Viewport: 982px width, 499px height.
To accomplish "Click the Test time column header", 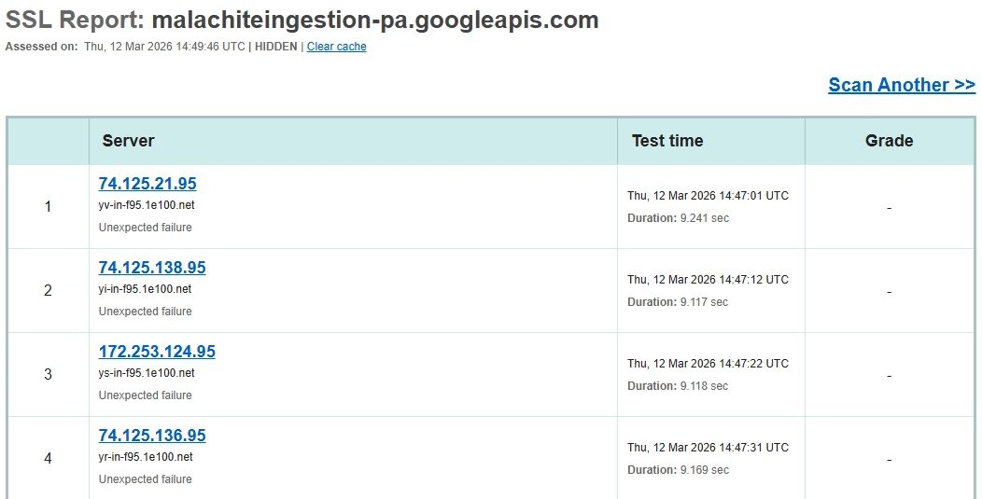I will pyautogui.click(x=667, y=141).
